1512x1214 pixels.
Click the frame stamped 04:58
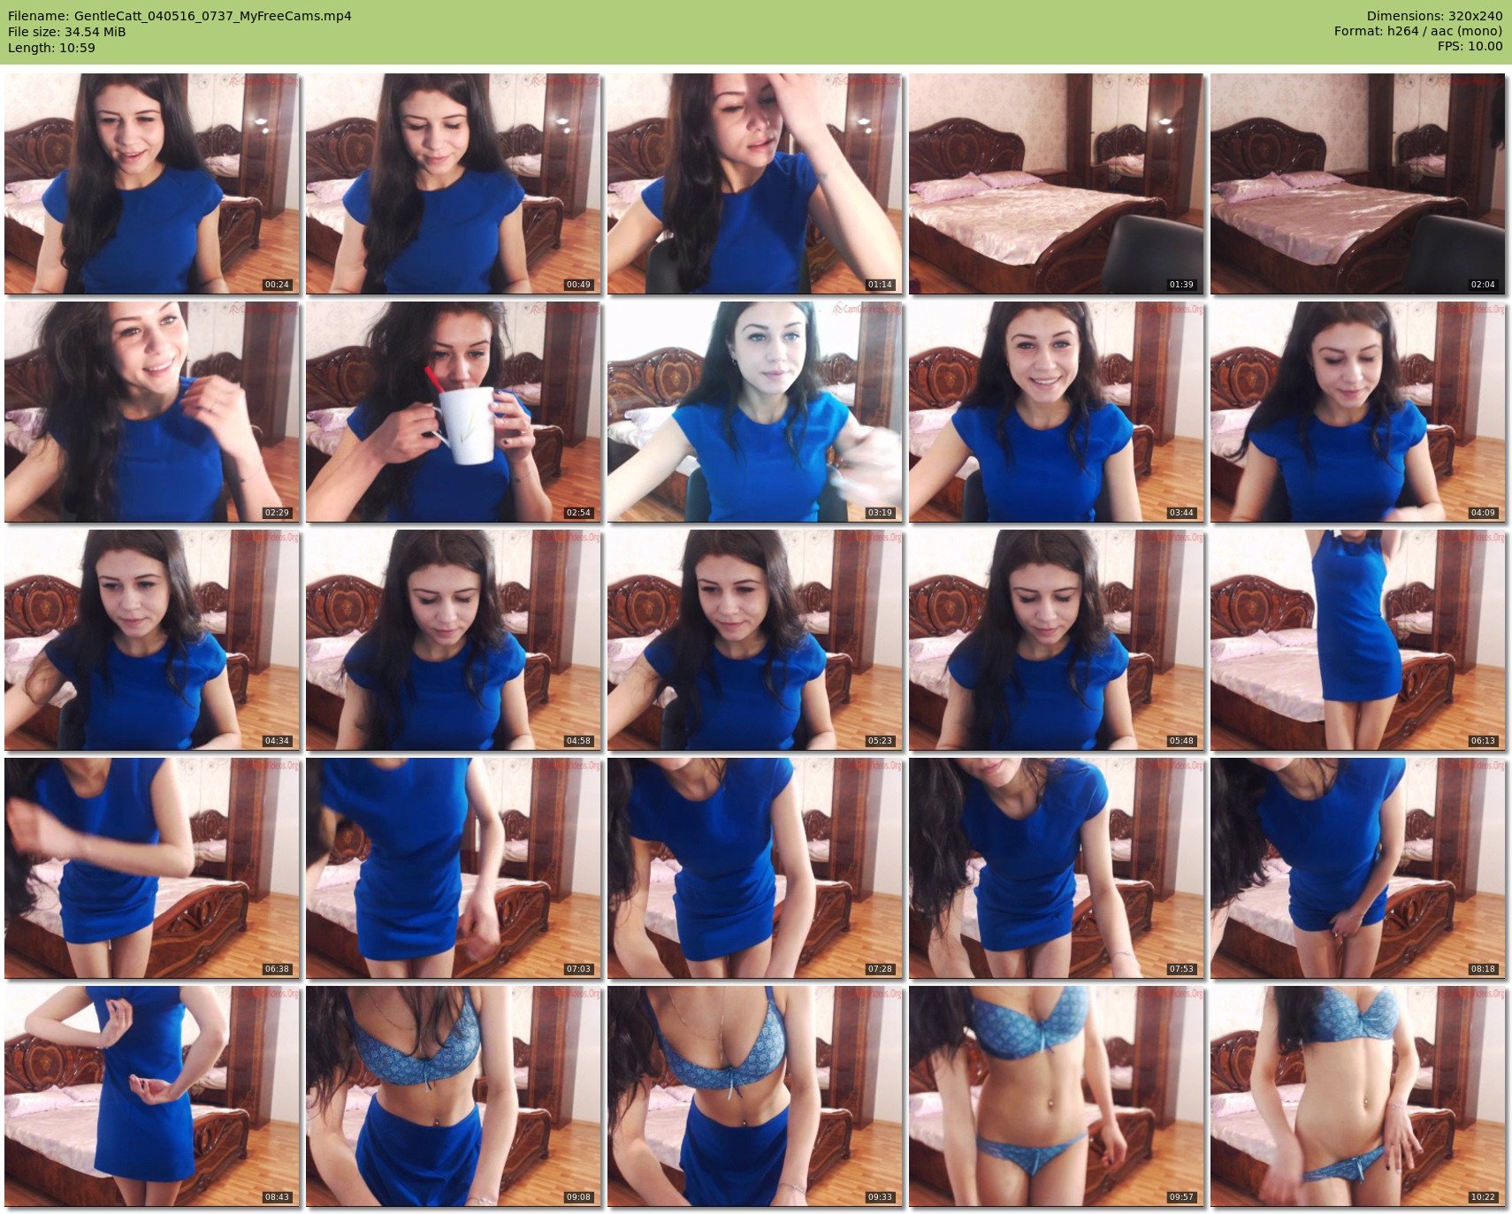pos(454,640)
